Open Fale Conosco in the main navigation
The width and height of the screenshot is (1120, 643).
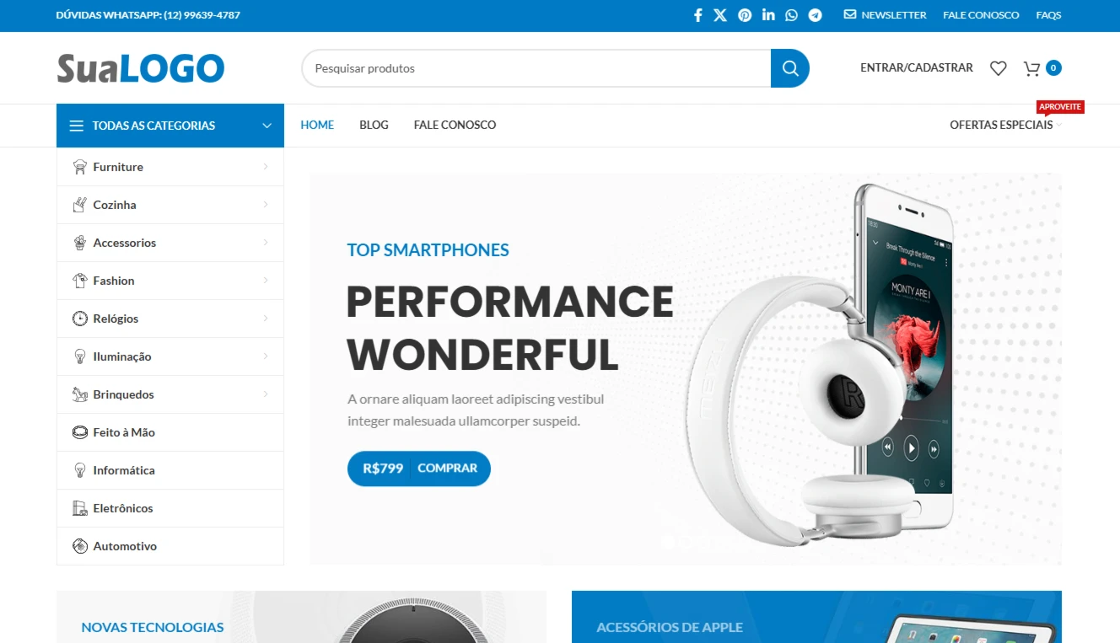pos(455,125)
